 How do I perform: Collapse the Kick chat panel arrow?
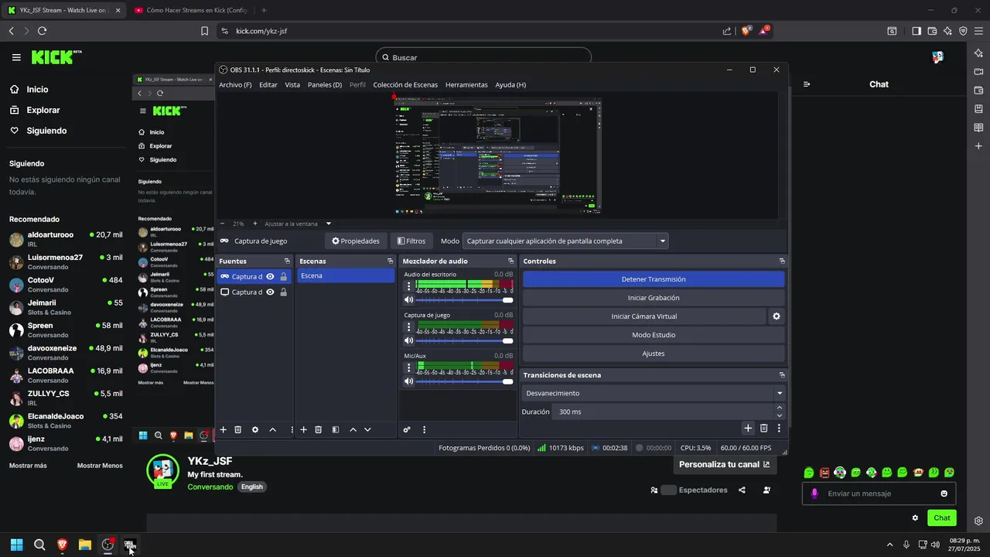click(807, 84)
